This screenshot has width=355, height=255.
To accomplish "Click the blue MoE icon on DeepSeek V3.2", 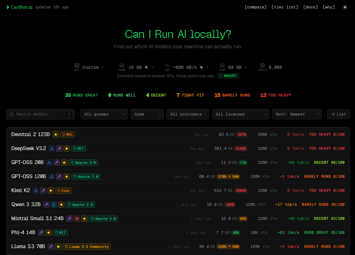I will click(52, 149).
